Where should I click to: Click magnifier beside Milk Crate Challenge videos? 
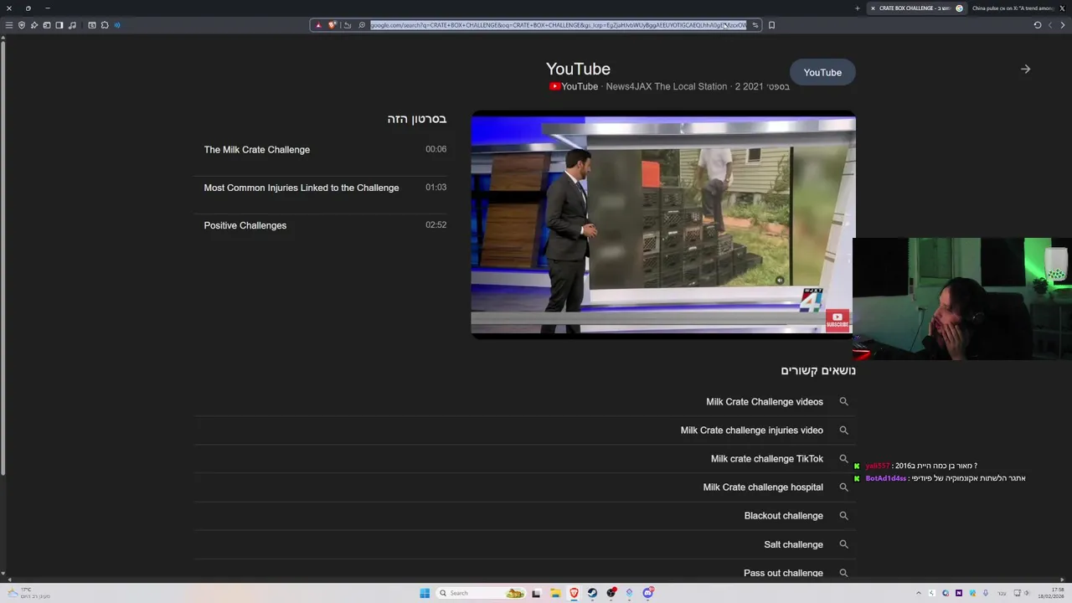click(843, 402)
